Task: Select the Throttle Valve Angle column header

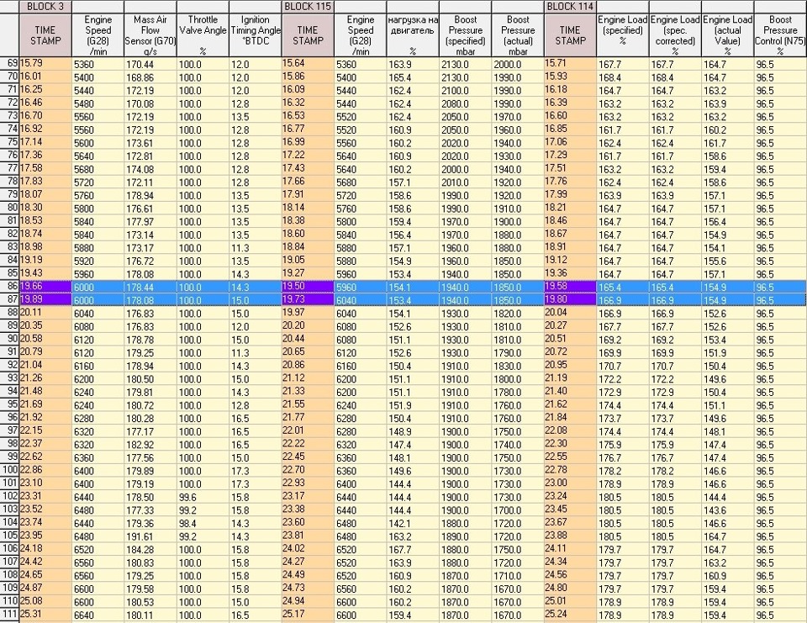Action: tap(203, 35)
